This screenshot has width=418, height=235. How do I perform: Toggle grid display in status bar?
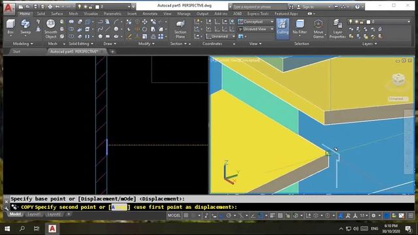coord(186,215)
